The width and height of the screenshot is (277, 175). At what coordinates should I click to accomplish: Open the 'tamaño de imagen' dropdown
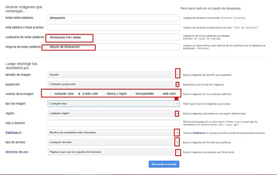[x=177, y=75]
